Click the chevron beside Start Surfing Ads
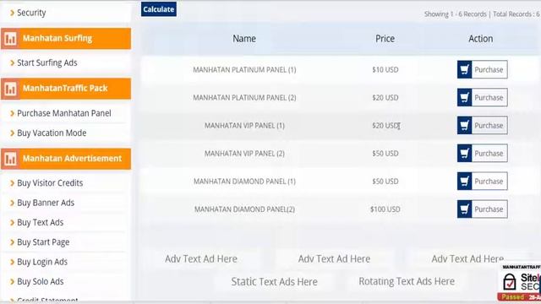Screen dimensions: 541x304 12,62
